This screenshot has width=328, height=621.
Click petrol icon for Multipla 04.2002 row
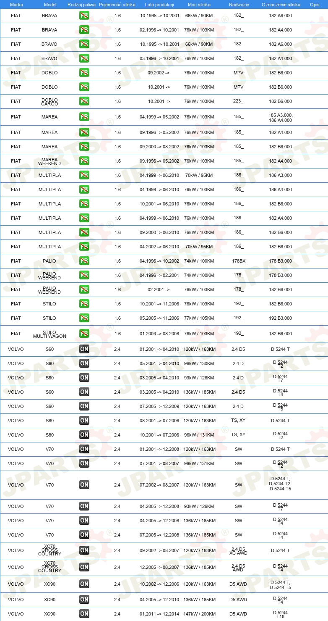tap(84, 247)
